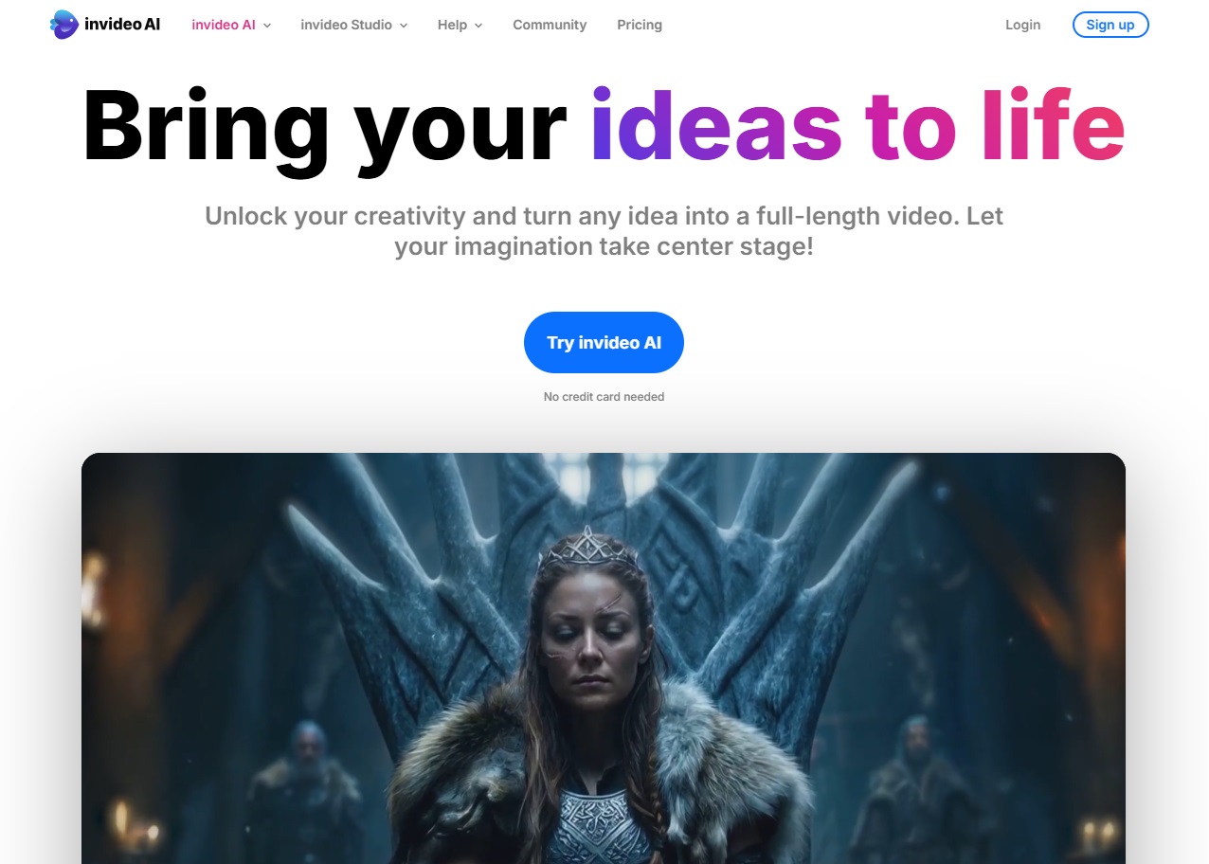The image size is (1209, 864).
Task: Open the pink invideo AI navigation menu
Action: coord(224,25)
